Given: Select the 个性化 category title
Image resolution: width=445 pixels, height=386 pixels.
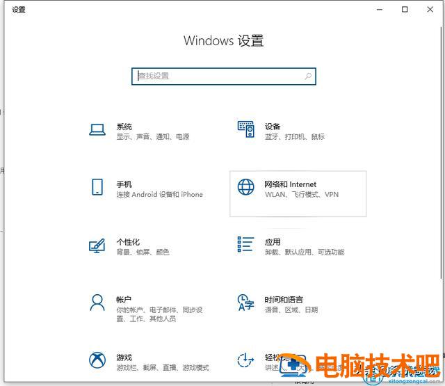Looking at the screenshot, I should [128, 242].
